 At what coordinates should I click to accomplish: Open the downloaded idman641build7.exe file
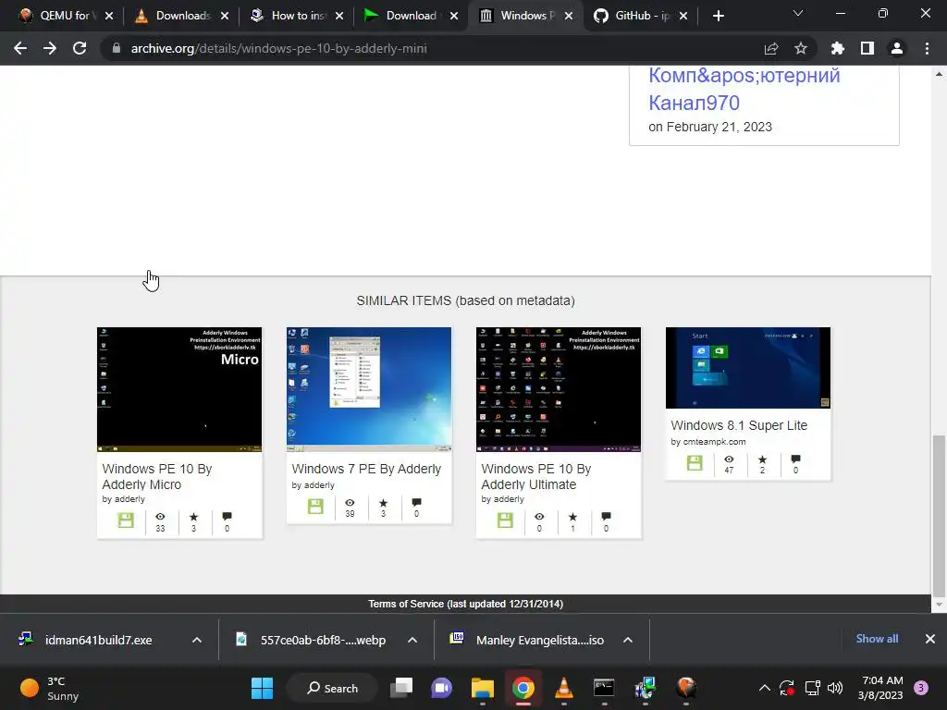98,640
